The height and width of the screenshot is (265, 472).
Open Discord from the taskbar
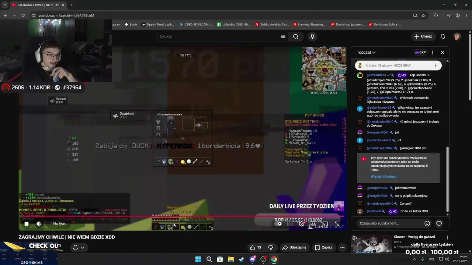click(x=253, y=259)
